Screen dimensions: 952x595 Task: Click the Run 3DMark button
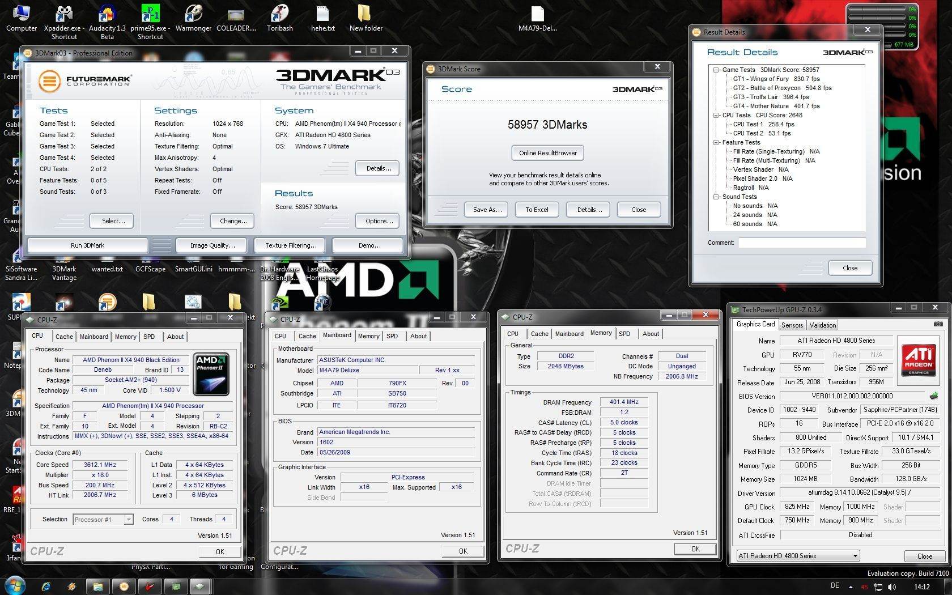(87, 245)
